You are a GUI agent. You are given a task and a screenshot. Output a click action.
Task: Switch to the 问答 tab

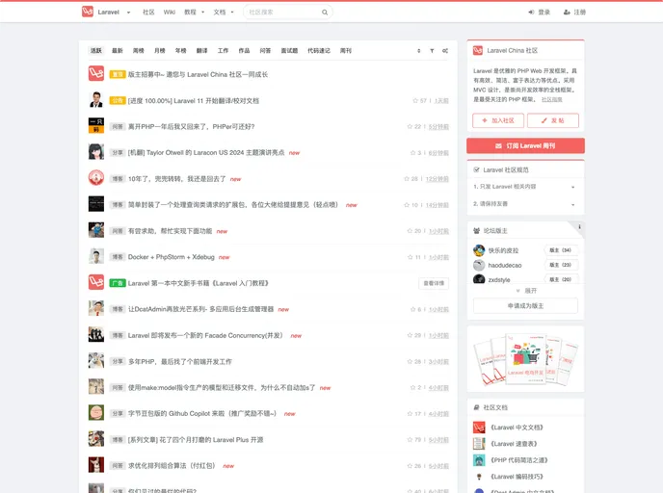(265, 51)
